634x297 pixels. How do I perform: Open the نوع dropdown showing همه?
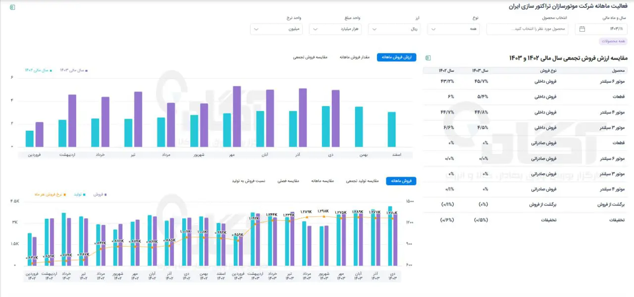[453, 29]
